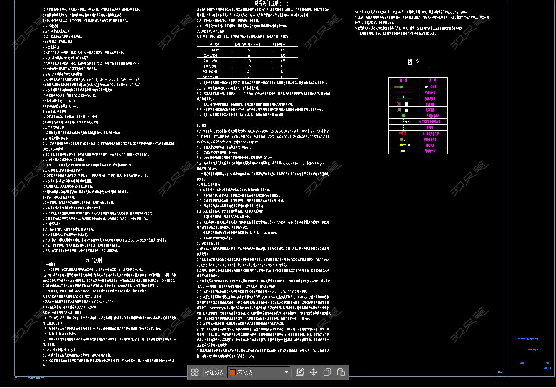Open the annotation category grid icon
The width and height of the screenshot is (556, 388).
click(195, 373)
